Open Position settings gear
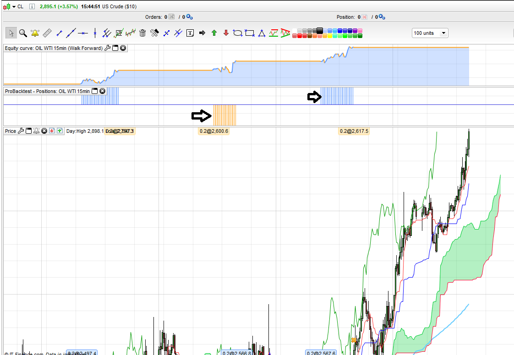Image resolution: width=514 pixels, height=355 pixels. pyautogui.click(x=382, y=16)
